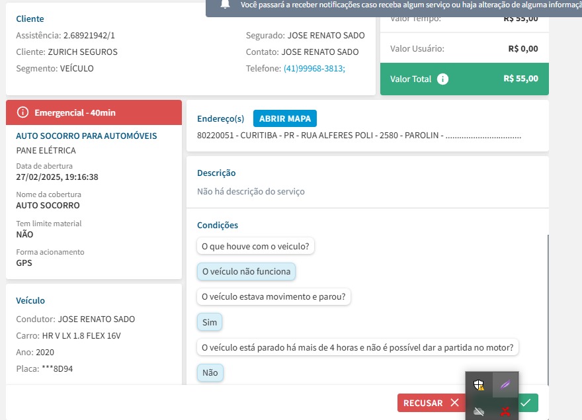Click the Condições section heading

218,225
